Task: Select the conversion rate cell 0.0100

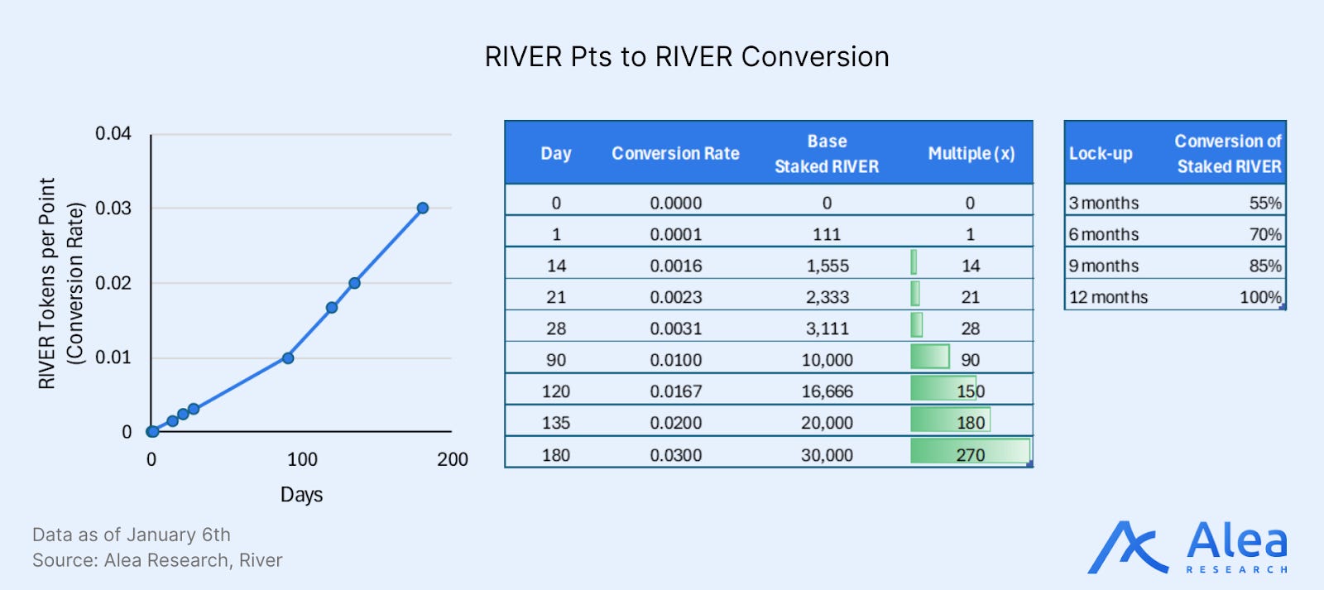Action: (x=675, y=360)
